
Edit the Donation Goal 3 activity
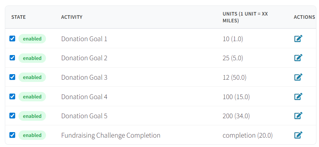pos(298,77)
